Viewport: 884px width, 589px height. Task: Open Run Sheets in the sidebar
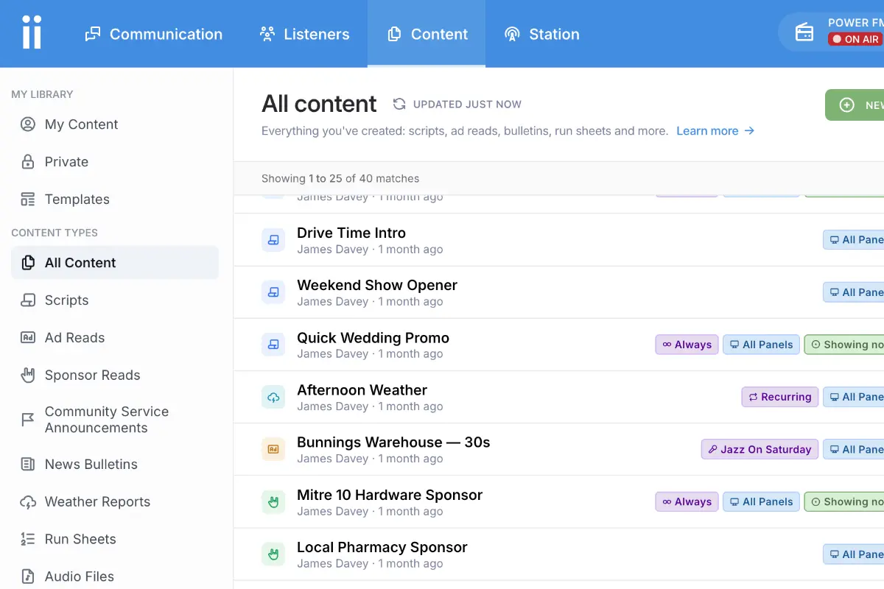coord(115,540)
